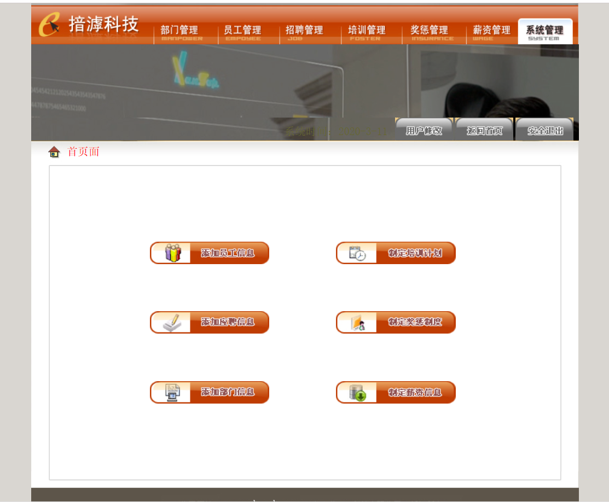Click the 添加部门信息 button label
The height and width of the screenshot is (502, 609).
tap(228, 392)
